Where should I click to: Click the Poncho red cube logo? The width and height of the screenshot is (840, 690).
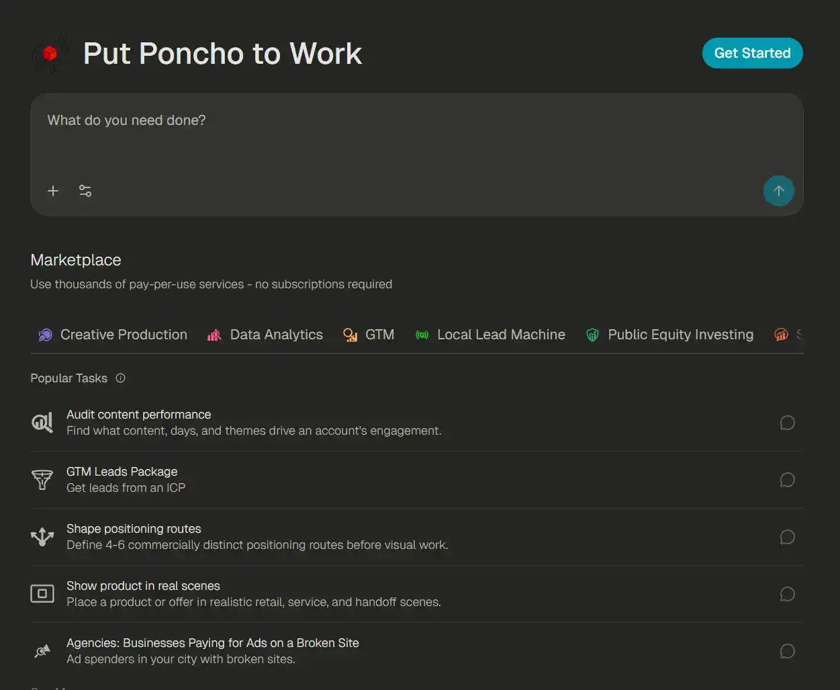tap(50, 53)
